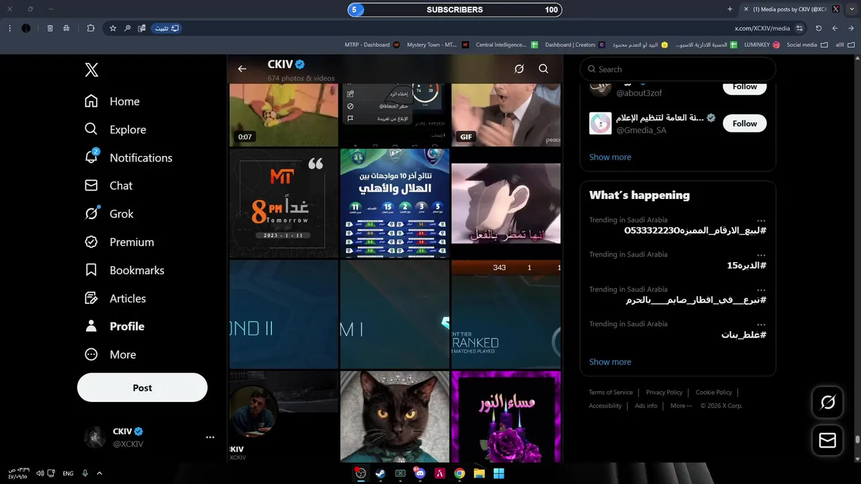This screenshot has width=861, height=484.
Task: Open a new browser tab
Action: [730, 9]
